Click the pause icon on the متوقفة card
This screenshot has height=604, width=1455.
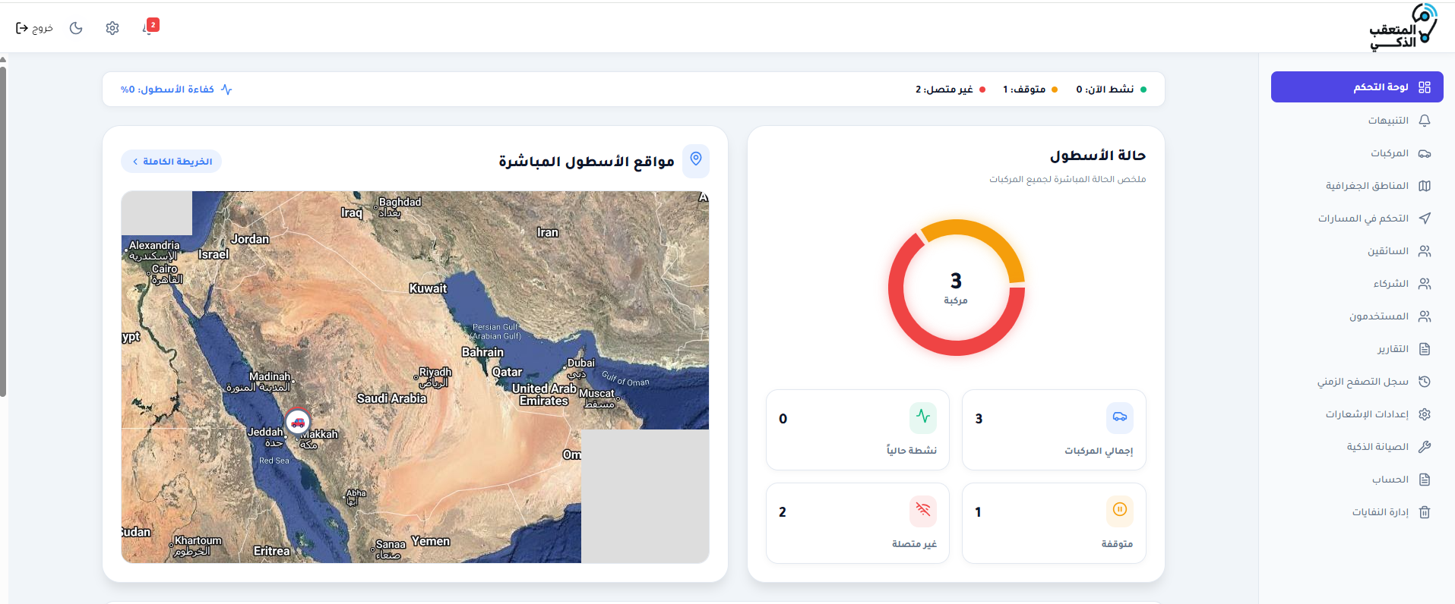[x=1120, y=510]
